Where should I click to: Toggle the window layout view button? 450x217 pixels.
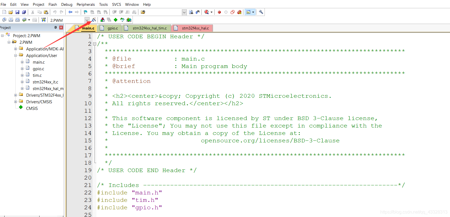(248, 12)
